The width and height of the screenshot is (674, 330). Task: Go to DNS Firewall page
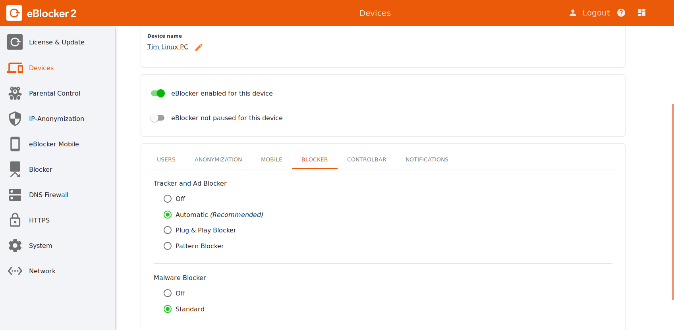point(49,195)
